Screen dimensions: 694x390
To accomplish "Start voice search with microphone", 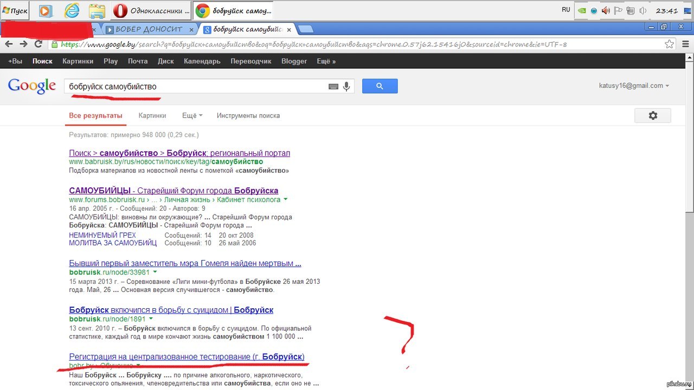I will pos(347,86).
